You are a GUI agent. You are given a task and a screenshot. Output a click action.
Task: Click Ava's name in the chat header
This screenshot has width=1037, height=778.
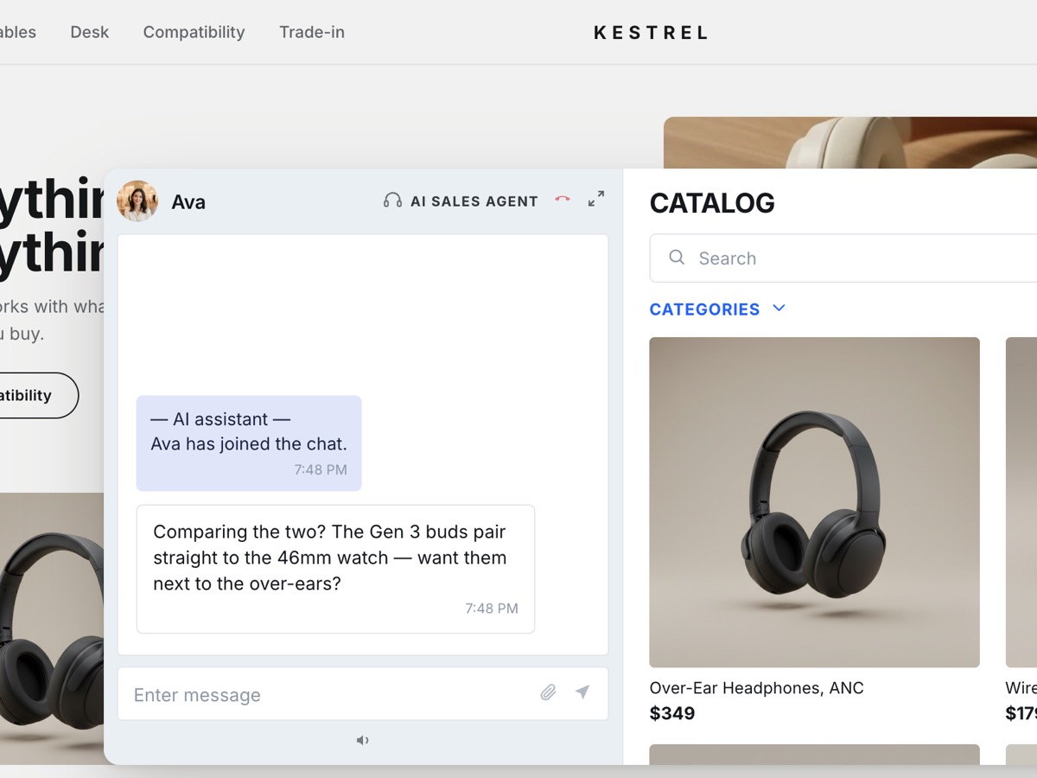[x=188, y=201]
